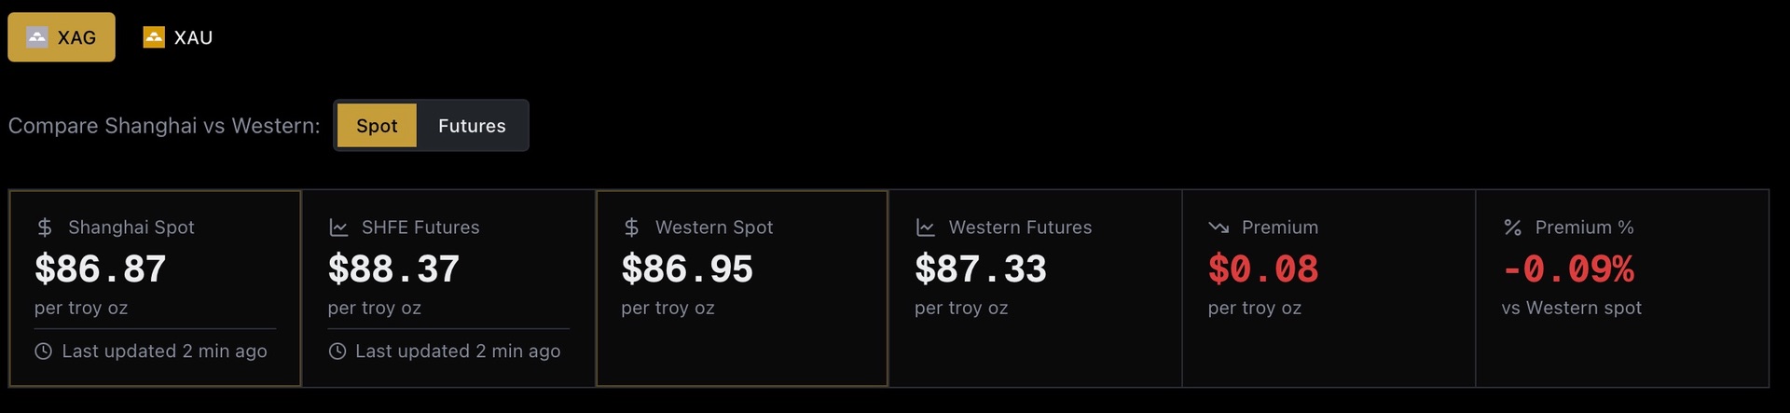Click the SHFE Futures $88.37 price
This screenshot has width=1790, height=413.
tap(393, 269)
